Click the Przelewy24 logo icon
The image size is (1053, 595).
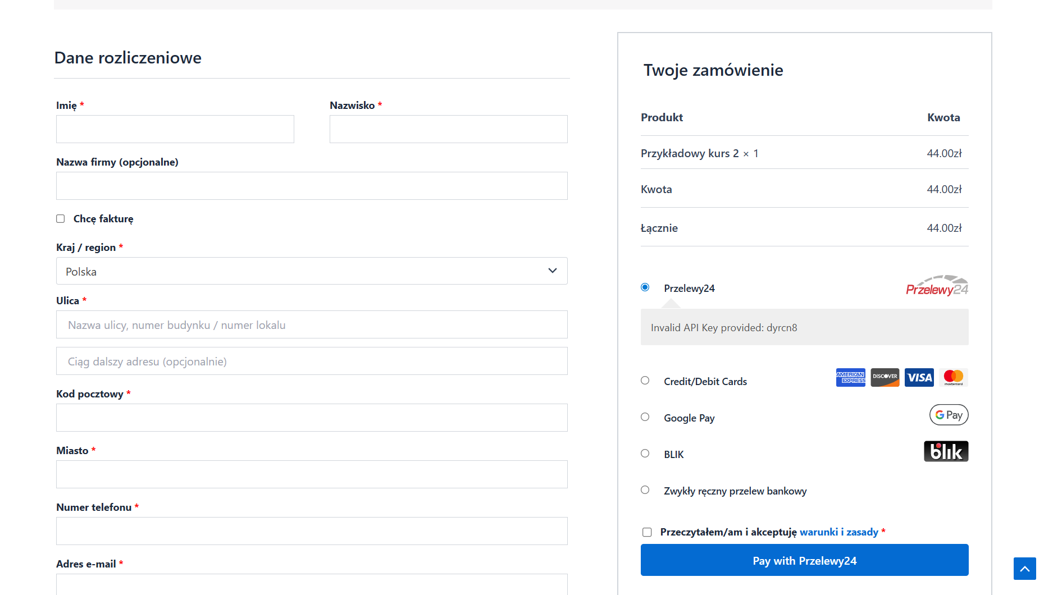[x=937, y=286]
